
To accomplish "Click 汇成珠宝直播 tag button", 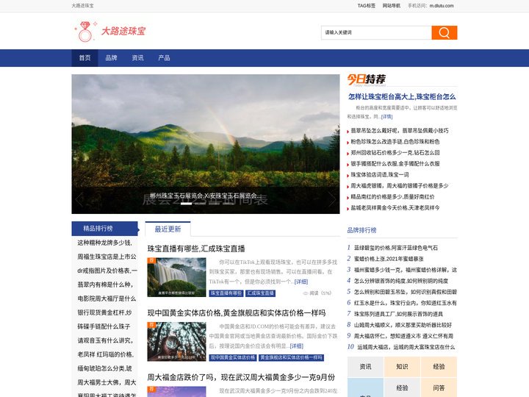I will [x=260, y=293].
